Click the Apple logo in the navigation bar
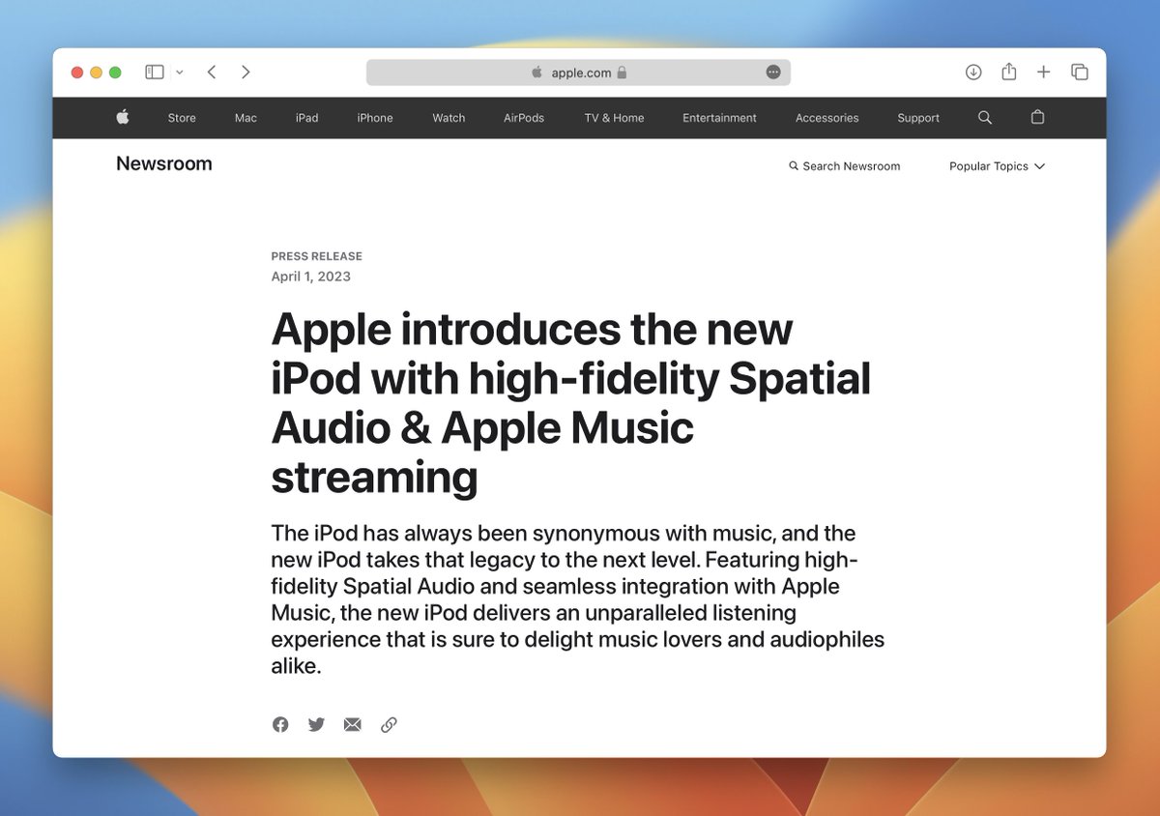The height and width of the screenshot is (816, 1160). pyautogui.click(x=122, y=117)
